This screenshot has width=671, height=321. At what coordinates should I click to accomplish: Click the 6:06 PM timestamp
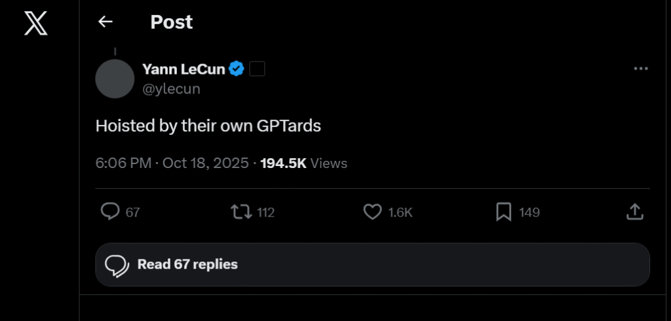[x=124, y=163]
